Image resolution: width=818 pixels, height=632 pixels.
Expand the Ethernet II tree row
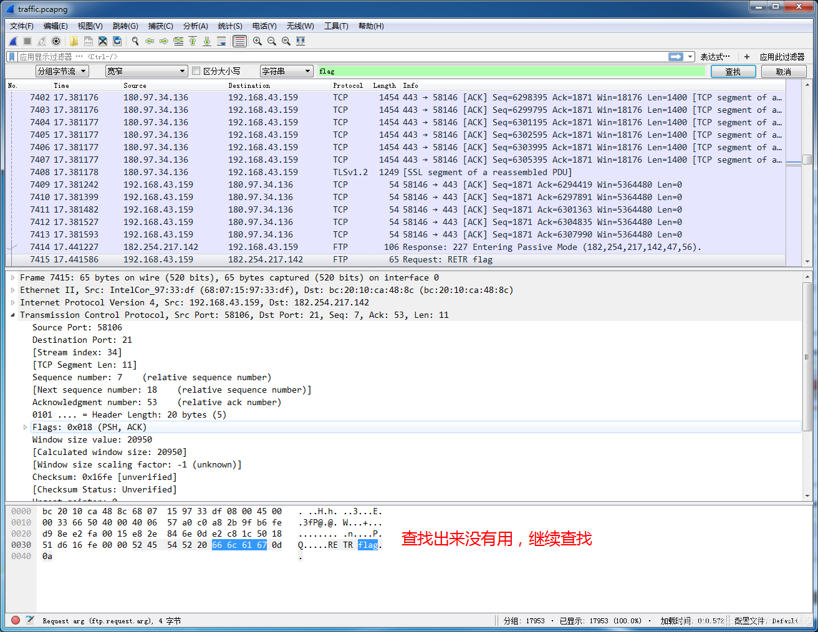tap(12, 290)
